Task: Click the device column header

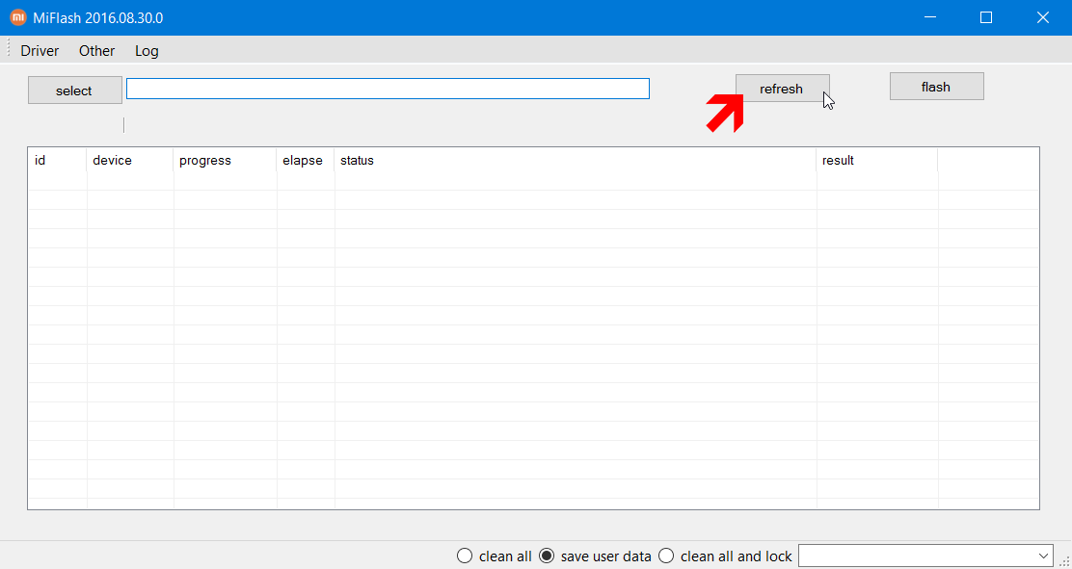Action: click(x=130, y=161)
